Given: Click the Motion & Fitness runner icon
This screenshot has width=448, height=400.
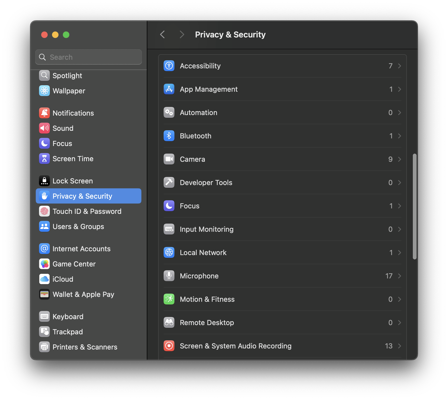Looking at the screenshot, I should (x=169, y=299).
